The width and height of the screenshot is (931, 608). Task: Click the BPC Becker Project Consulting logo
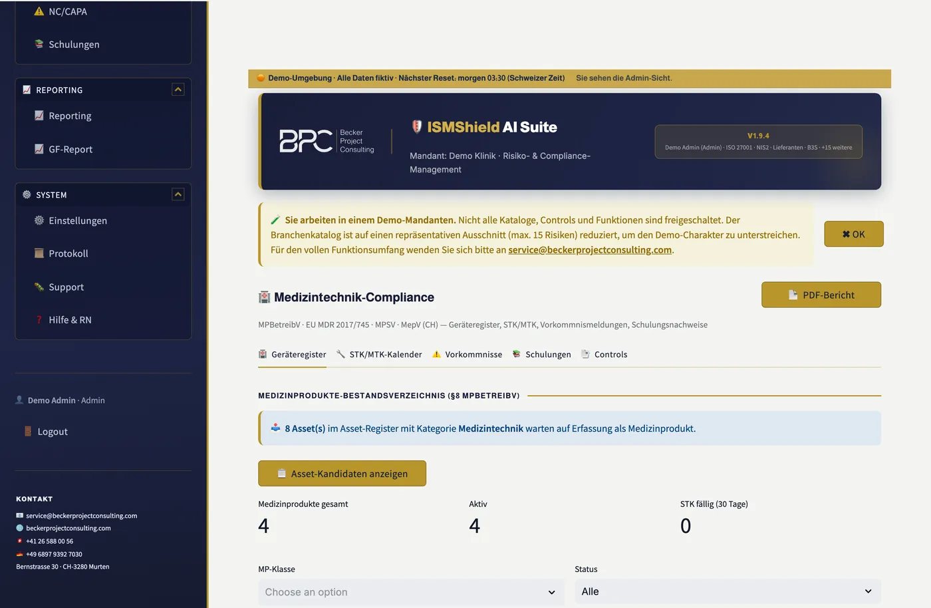click(x=327, y=141)
